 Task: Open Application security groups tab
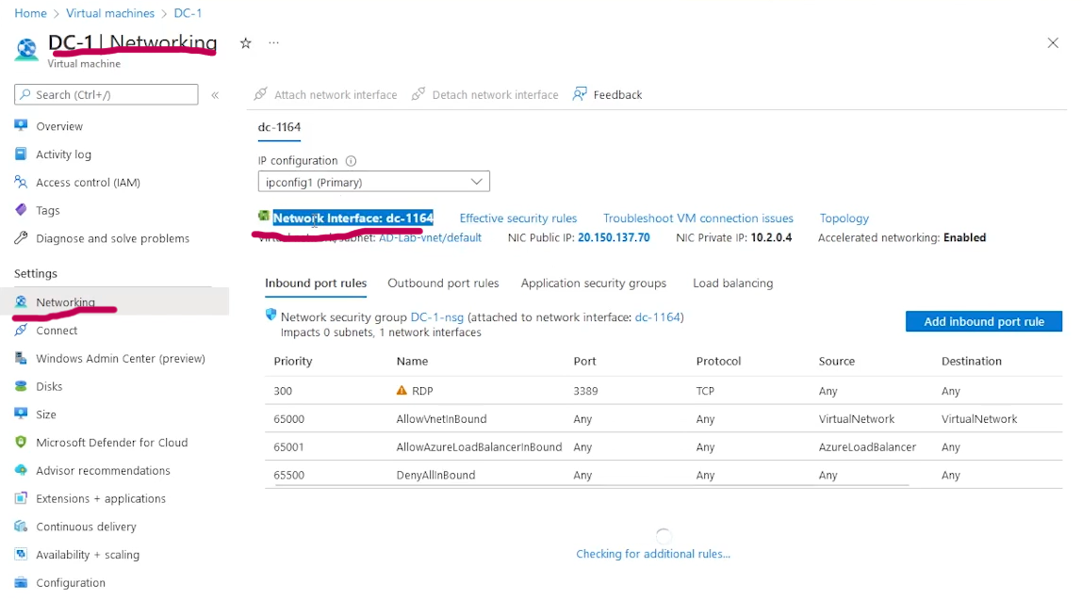[594, 284]
